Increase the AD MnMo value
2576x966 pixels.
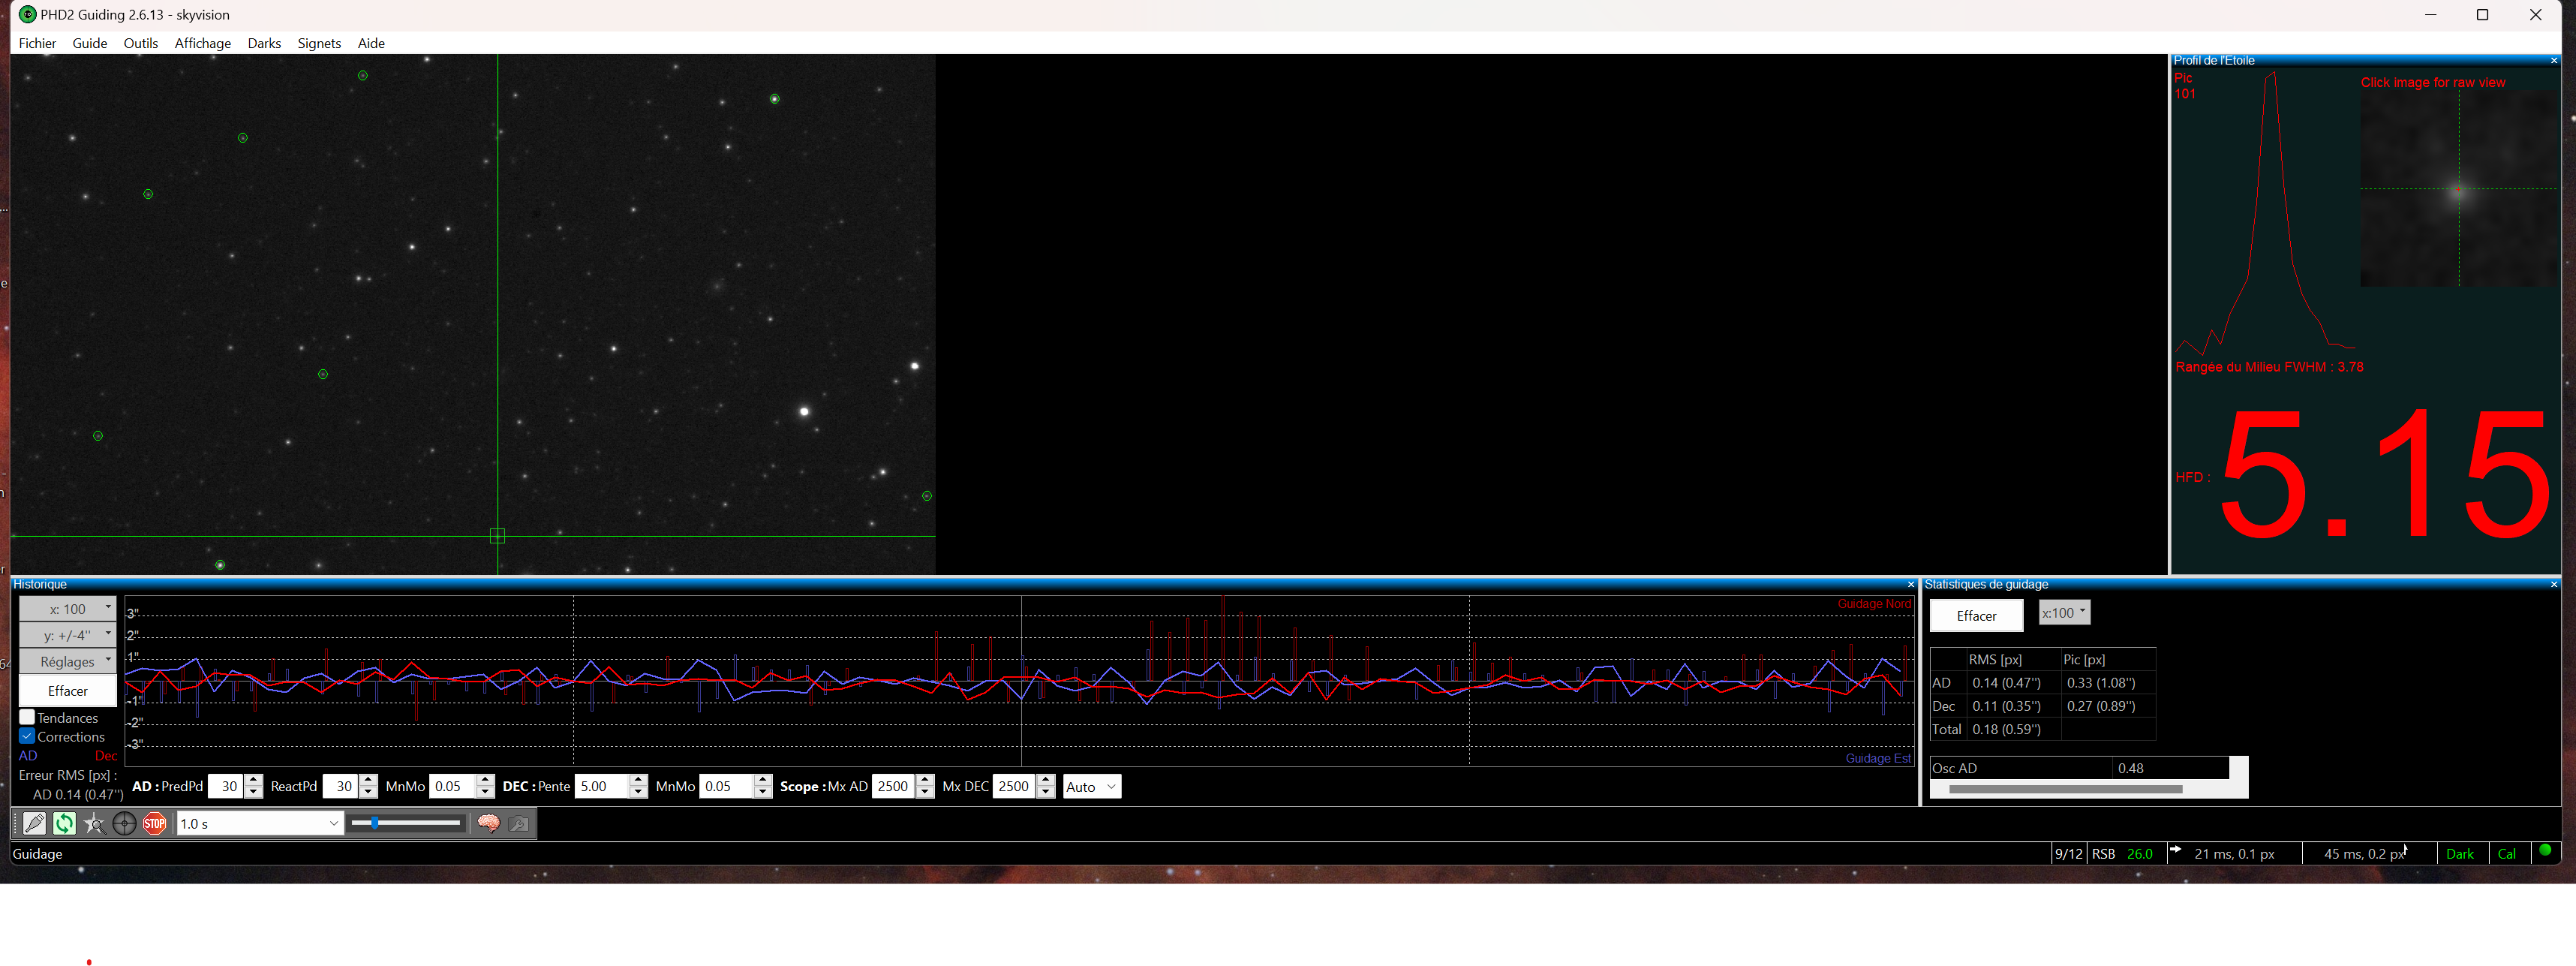[x=486, y=780]
